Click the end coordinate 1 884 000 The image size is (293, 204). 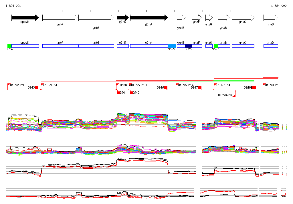279,6
